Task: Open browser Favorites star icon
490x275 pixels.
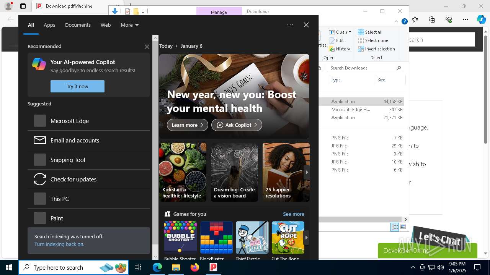Action: 415,19
